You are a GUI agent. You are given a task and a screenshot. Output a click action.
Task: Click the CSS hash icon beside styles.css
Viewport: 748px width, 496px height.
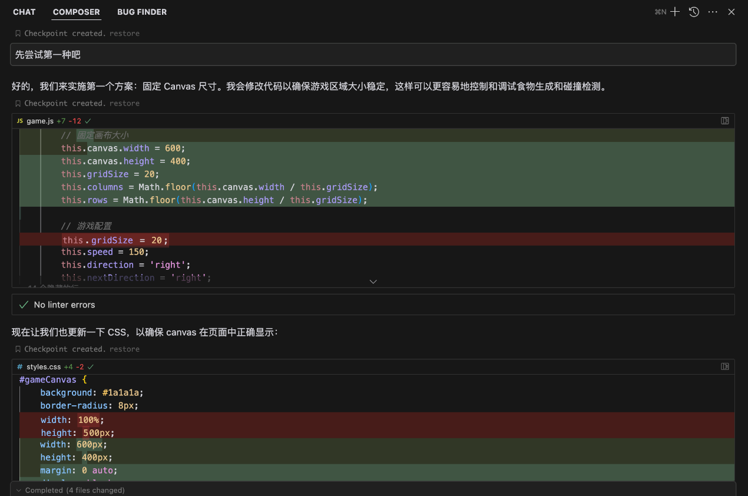click(x=20, y=366)
